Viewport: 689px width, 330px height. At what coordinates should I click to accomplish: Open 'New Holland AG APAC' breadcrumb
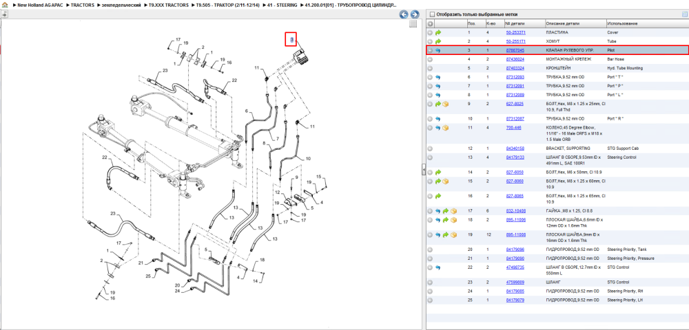[41, 5]
